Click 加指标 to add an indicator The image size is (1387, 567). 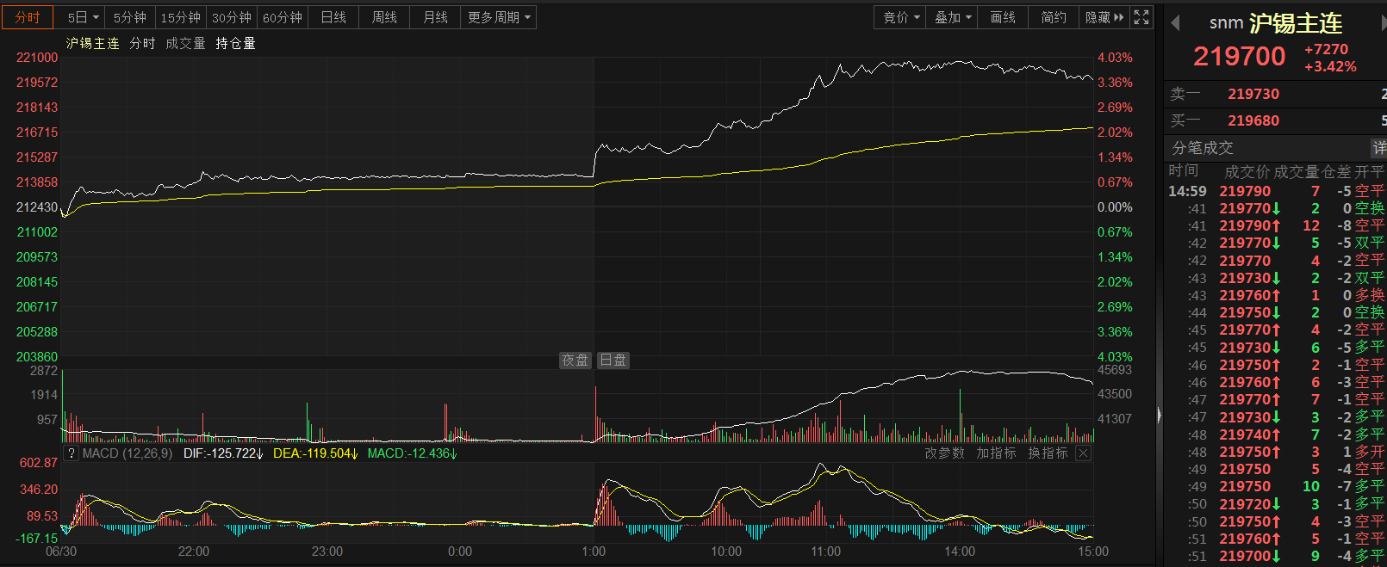[996, 453]
